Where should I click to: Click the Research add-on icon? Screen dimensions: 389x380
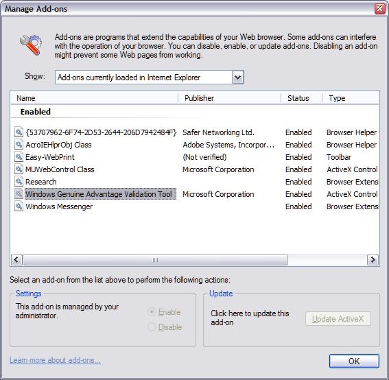coord(19,182)
